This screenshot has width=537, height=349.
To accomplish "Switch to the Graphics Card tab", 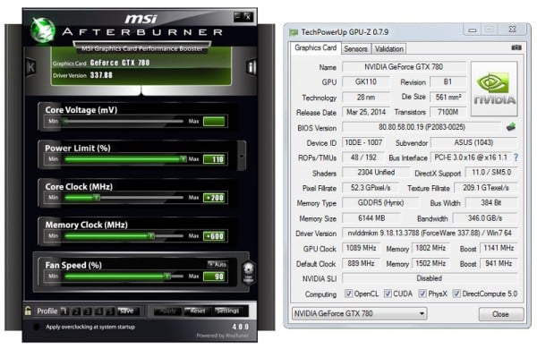I will (315, 48).
